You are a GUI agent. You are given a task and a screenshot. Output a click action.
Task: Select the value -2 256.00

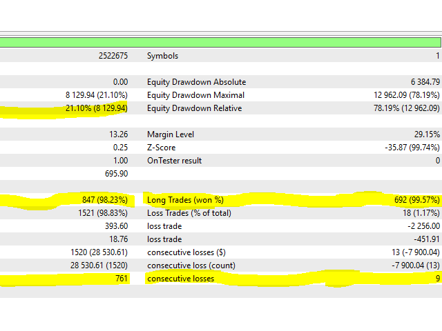coord(423,226)
